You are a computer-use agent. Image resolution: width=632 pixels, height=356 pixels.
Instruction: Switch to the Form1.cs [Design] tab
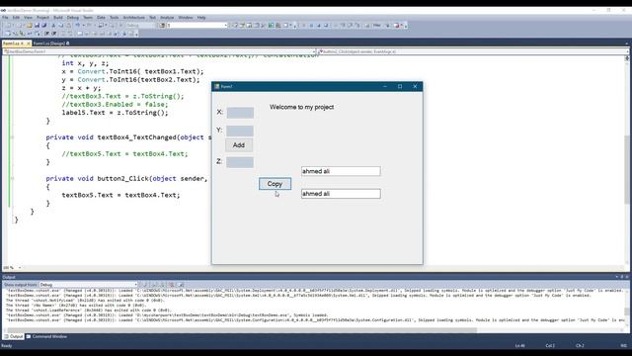(50, 44)
